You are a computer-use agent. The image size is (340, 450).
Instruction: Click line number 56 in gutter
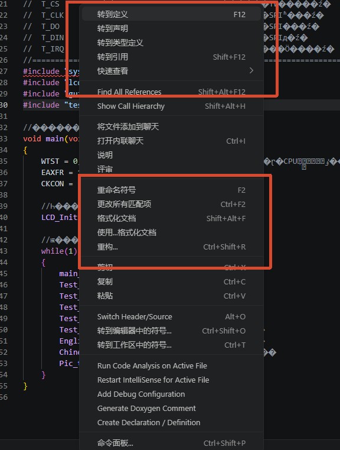(x=4, y=397)
